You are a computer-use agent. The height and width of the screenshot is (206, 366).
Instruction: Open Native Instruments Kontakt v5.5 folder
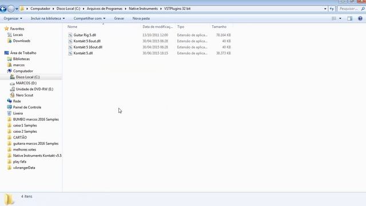(37, 156)
